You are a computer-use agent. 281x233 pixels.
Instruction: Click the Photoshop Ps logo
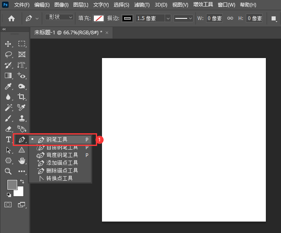coord(6,4)
